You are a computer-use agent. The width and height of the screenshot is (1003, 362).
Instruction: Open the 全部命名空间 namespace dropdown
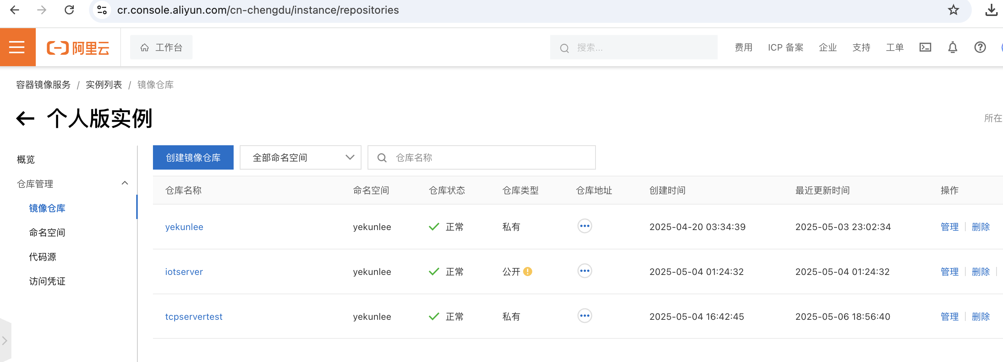(300, 158)
